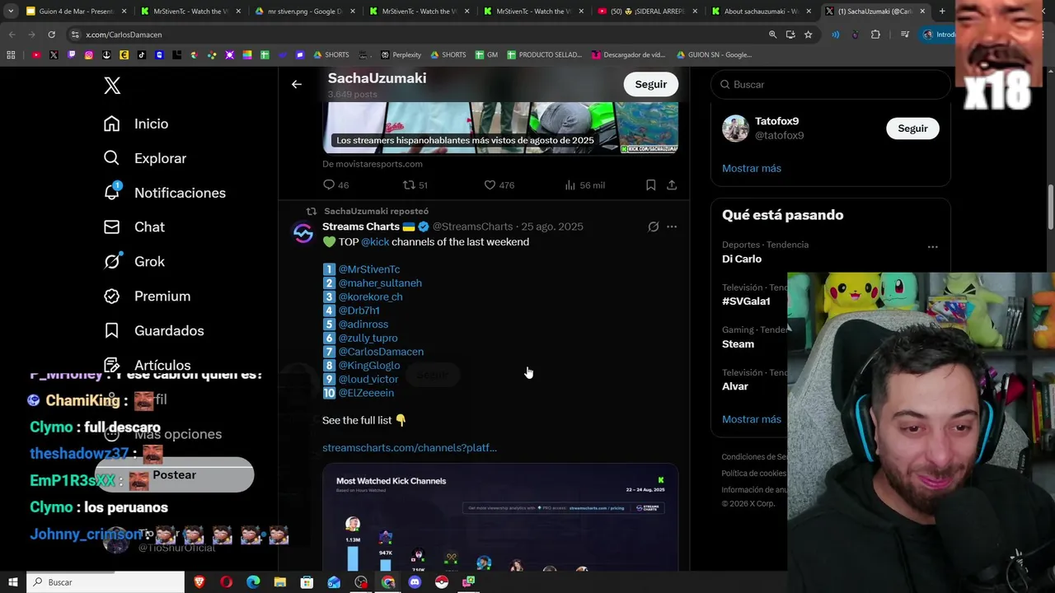Open the Windows Start menu

[12, 582]
